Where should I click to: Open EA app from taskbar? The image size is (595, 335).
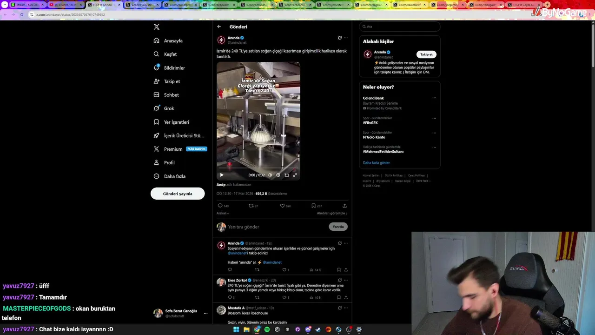[x=328, y=329]
